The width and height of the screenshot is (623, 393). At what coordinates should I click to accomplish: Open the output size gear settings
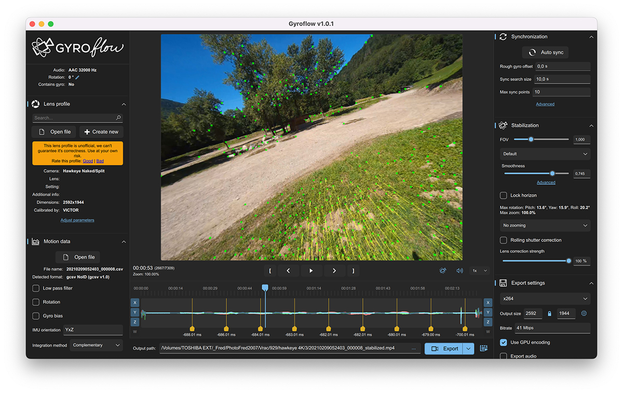coord(584,314)
